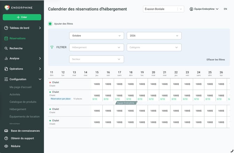234x153 pixels.
Task: Switch language to EN
Action: tap(225, 9)
